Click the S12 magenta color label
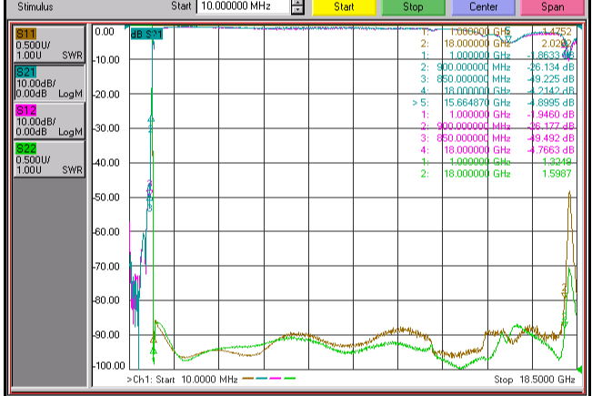This screenshot has height=396, width=592. tap(25, 110)
